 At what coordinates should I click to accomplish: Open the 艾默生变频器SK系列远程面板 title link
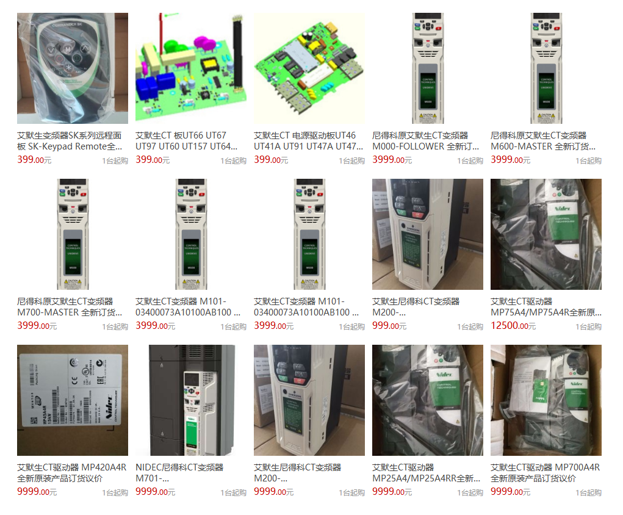pyautogui.click(x=70, y=141)
